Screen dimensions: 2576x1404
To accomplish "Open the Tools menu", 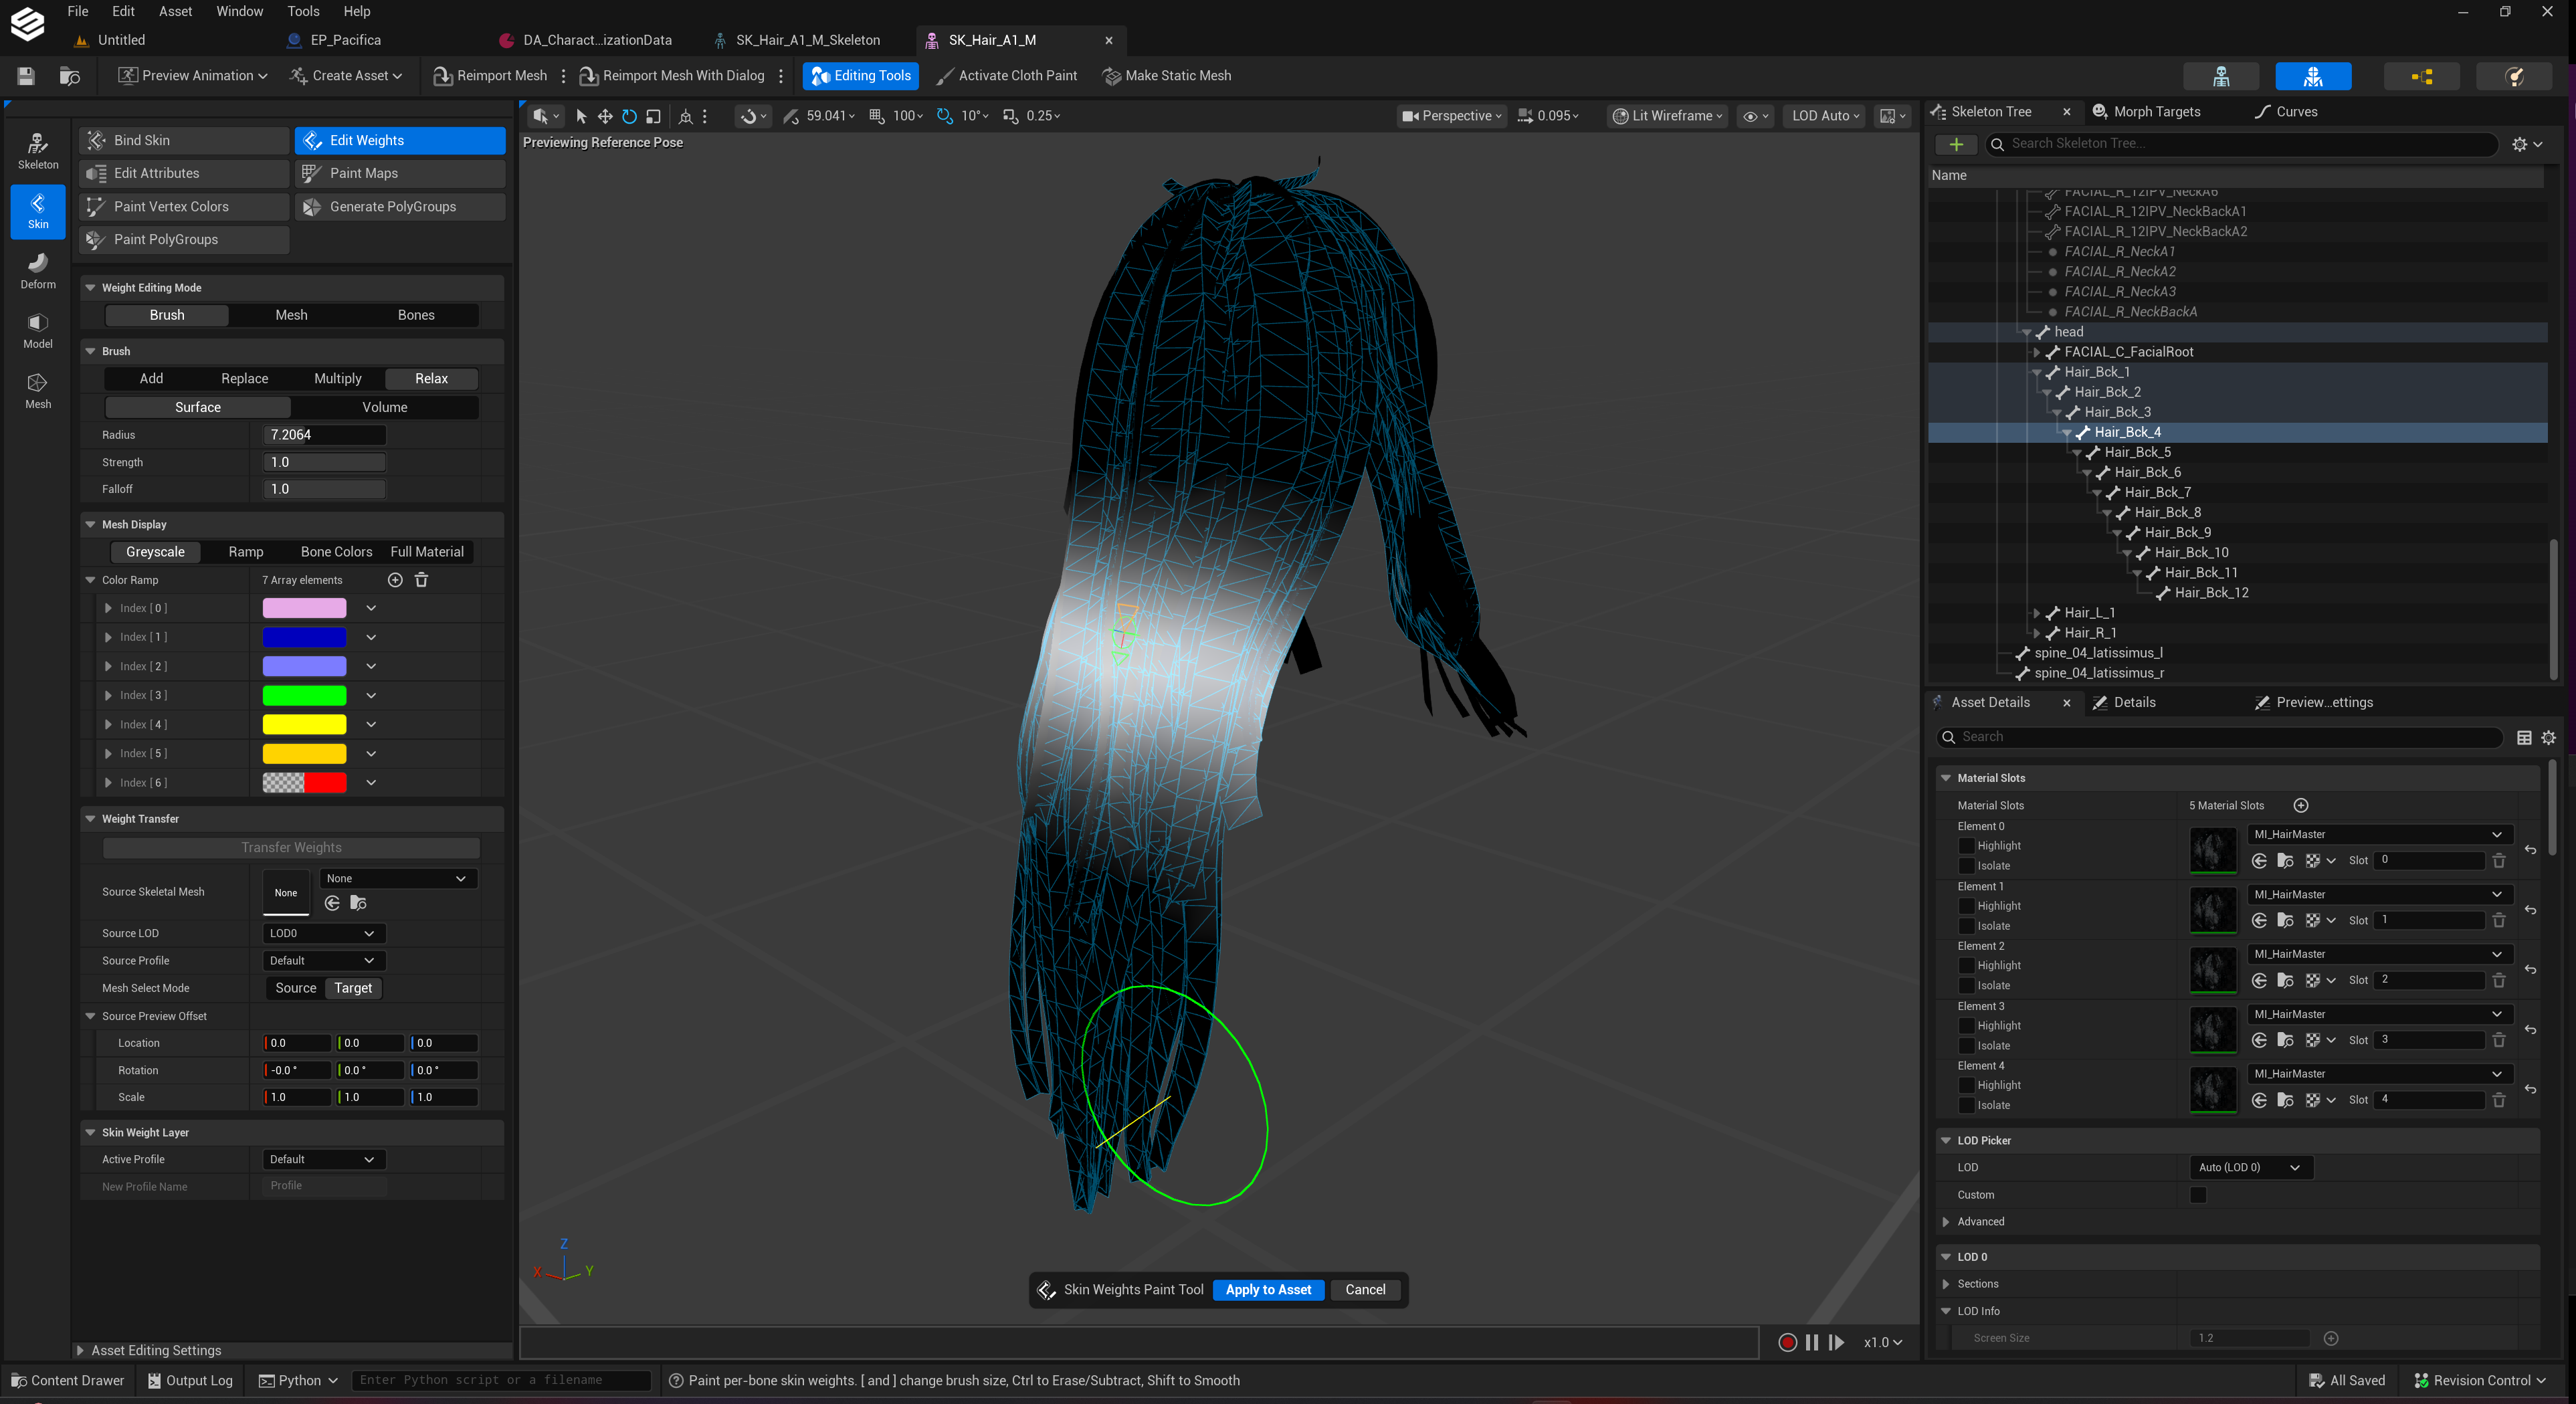I will click(x=303, y=11).
